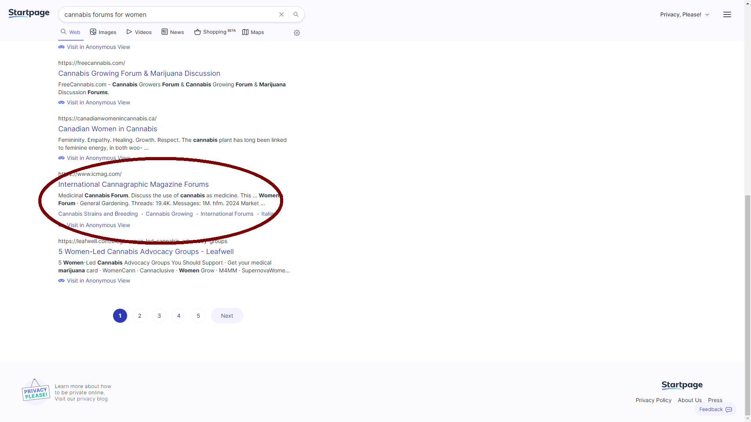Go to results page 5

pyautogui.click(x=198, y=316)
